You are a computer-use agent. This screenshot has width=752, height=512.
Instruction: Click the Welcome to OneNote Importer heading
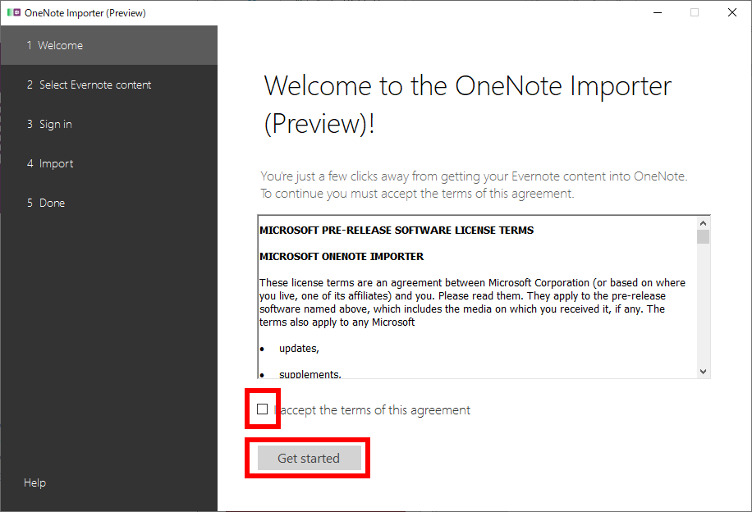click(468, 104)
